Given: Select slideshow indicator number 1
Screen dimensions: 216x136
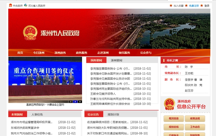Looking at the screenshot, I should [71, 102].
